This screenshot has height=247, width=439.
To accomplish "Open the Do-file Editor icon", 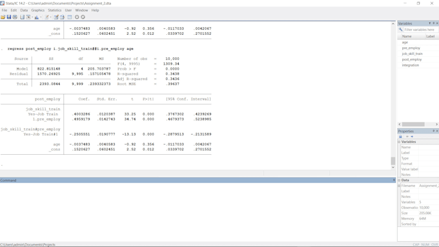I will [x=46, y=17].
